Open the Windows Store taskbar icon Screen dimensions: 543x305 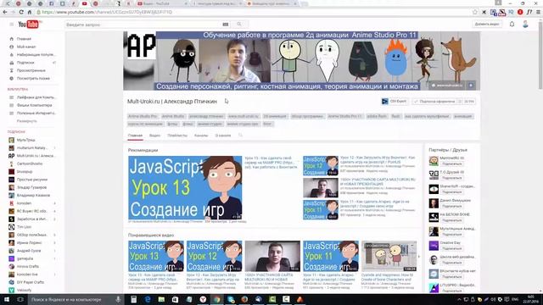(x=176, y=299)
